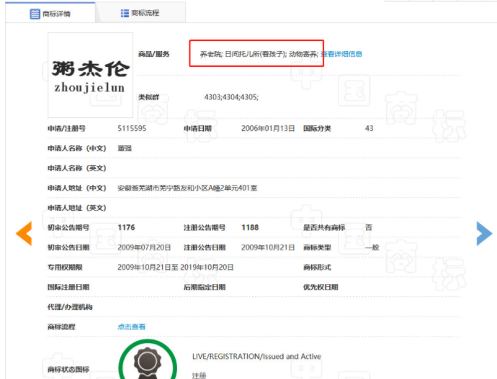Viewport: 497px width, 379px height.
Task: Click the preliminary announcement issue 1176
Action: pos(126,227)
